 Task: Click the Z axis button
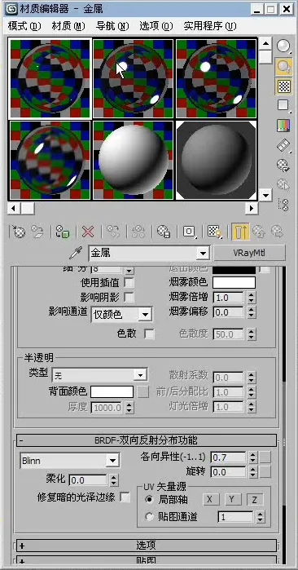pos(255,500)
